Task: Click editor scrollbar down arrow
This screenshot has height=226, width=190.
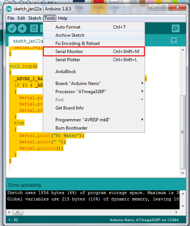Action: [x=183, y=173]
